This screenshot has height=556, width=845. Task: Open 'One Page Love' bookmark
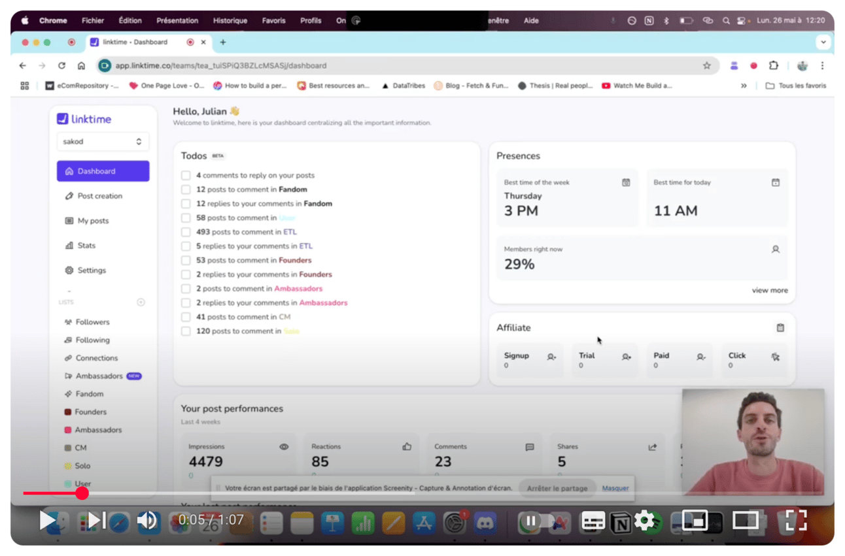(x=167, y=86)
